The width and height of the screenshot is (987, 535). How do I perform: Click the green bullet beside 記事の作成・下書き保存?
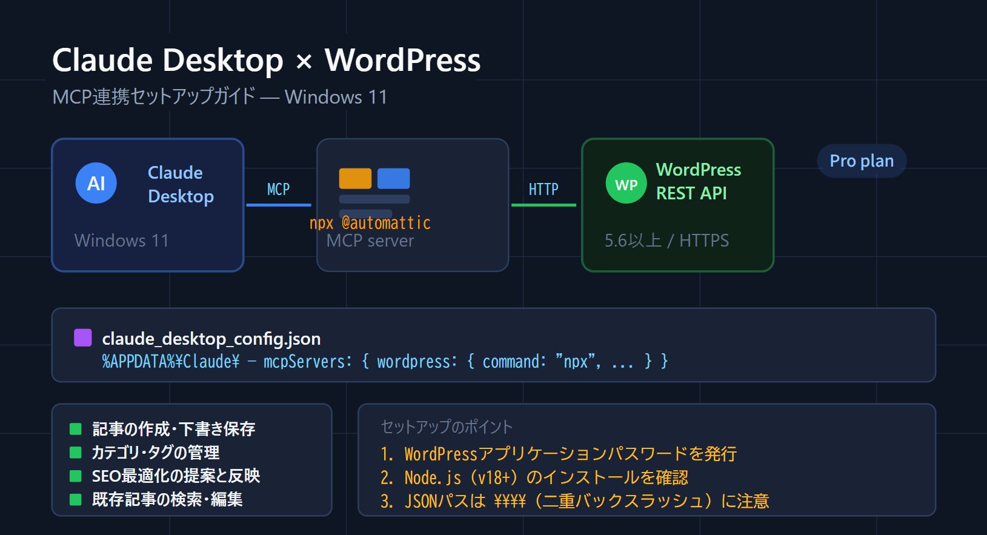[76, 429]
